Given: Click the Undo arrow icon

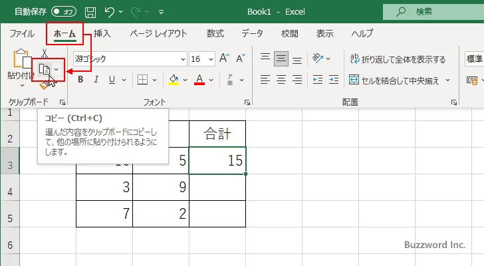Looking at the screenshot, I should point(109,12).
